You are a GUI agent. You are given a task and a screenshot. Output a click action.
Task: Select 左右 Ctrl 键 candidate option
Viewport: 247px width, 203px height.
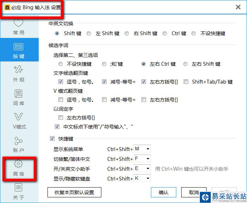coord(144,64)
